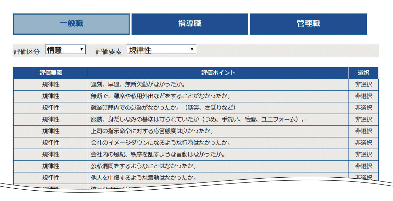
Task: Click 非選択 for the 上司の指示命令 row
Action: pos(363,131)
